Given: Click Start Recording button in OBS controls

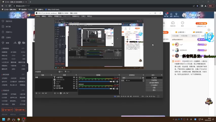Looking at the screenshot, I should [x=154, y=80].
